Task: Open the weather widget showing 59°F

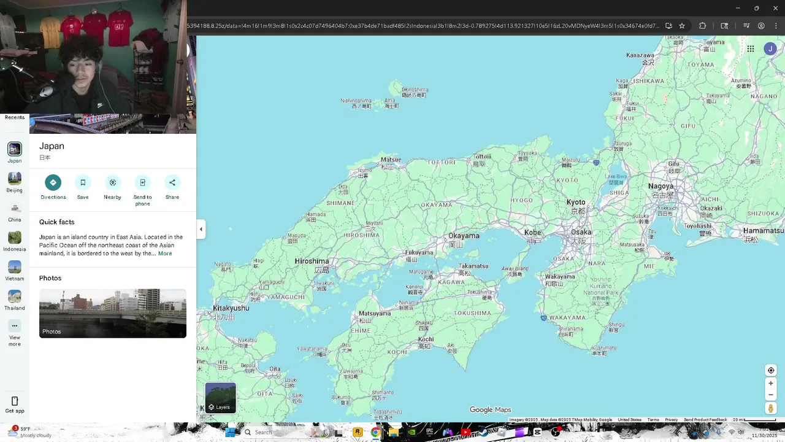Action: click(x=29, y=432)
